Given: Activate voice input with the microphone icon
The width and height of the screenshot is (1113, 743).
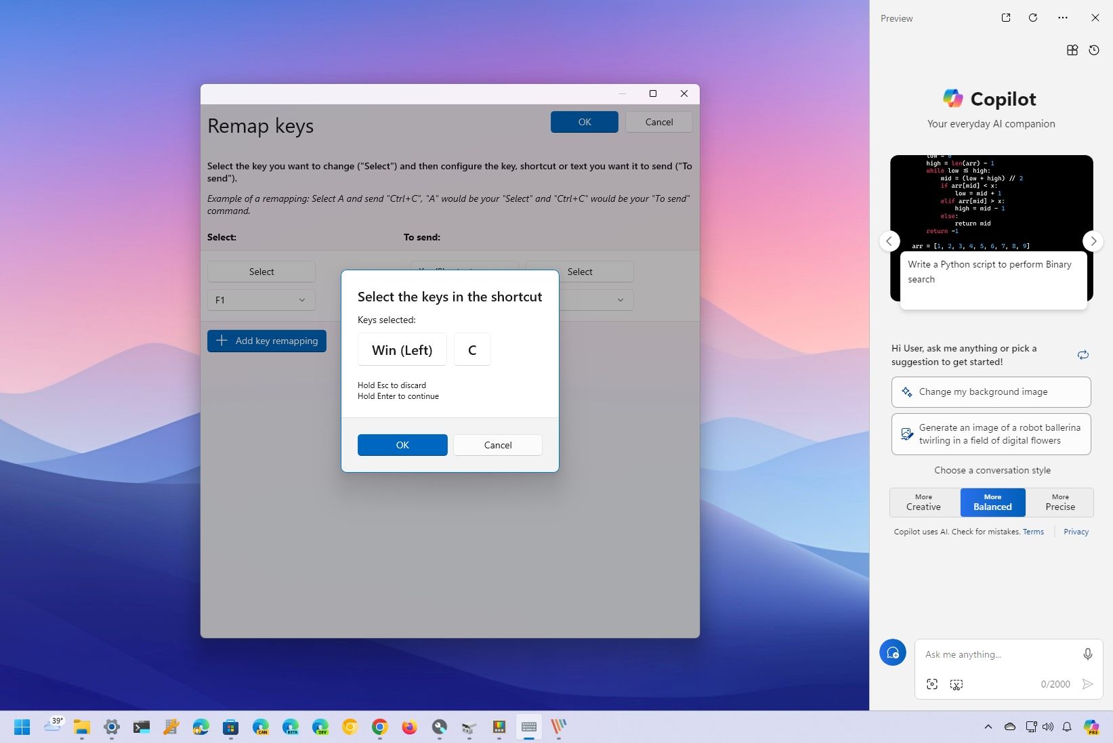Looking at the screenshot, I should (1087, 654).
